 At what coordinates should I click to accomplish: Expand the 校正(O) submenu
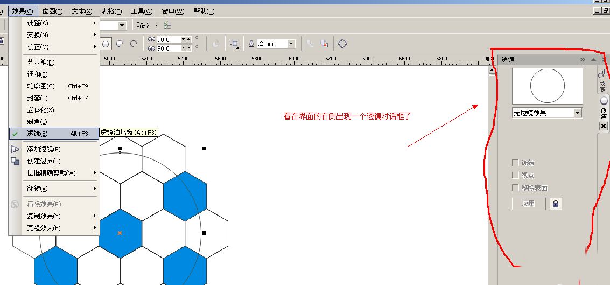tap(54, 47)
